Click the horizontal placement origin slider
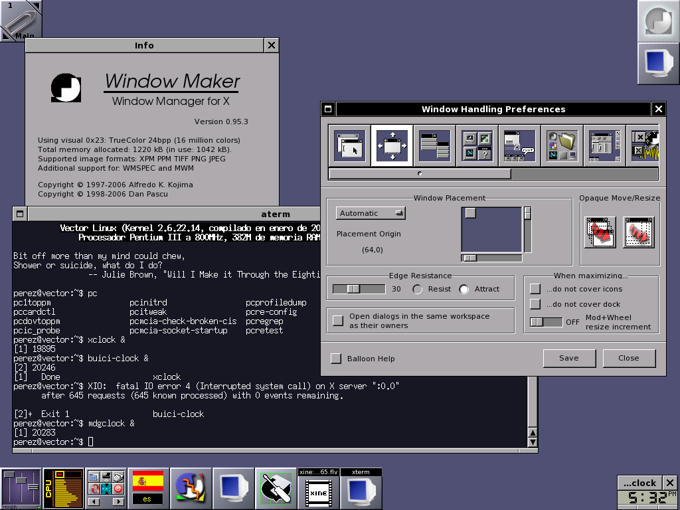The height and width of the screenshot is (510, 680). point(491,258)
